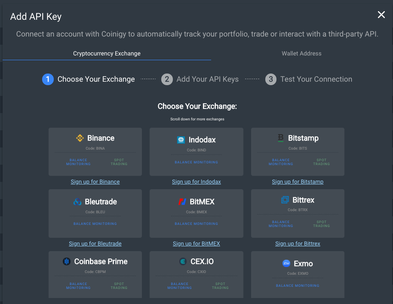Click the Bleutrade logo icon
Image resolution: width=393 pixels, height=304 pixels.
point(78,201)
